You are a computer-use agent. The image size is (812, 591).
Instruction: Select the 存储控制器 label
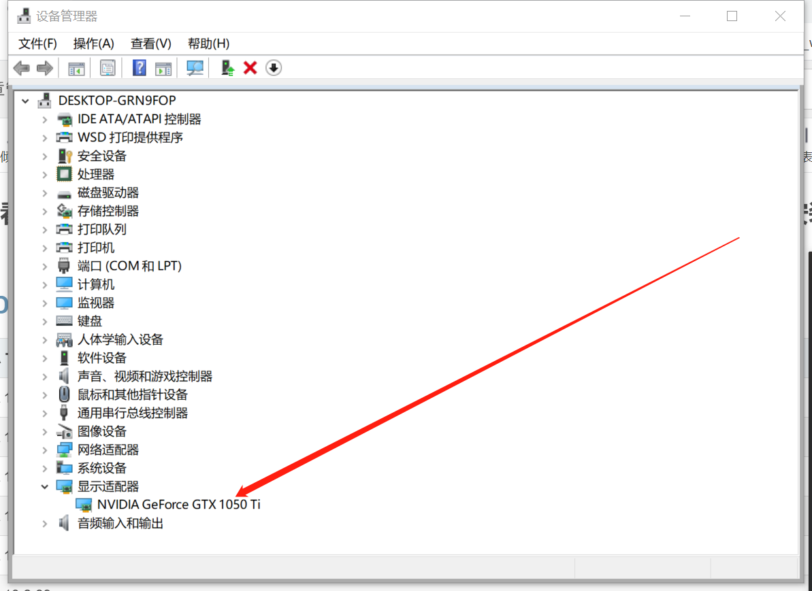pos(108,211)
